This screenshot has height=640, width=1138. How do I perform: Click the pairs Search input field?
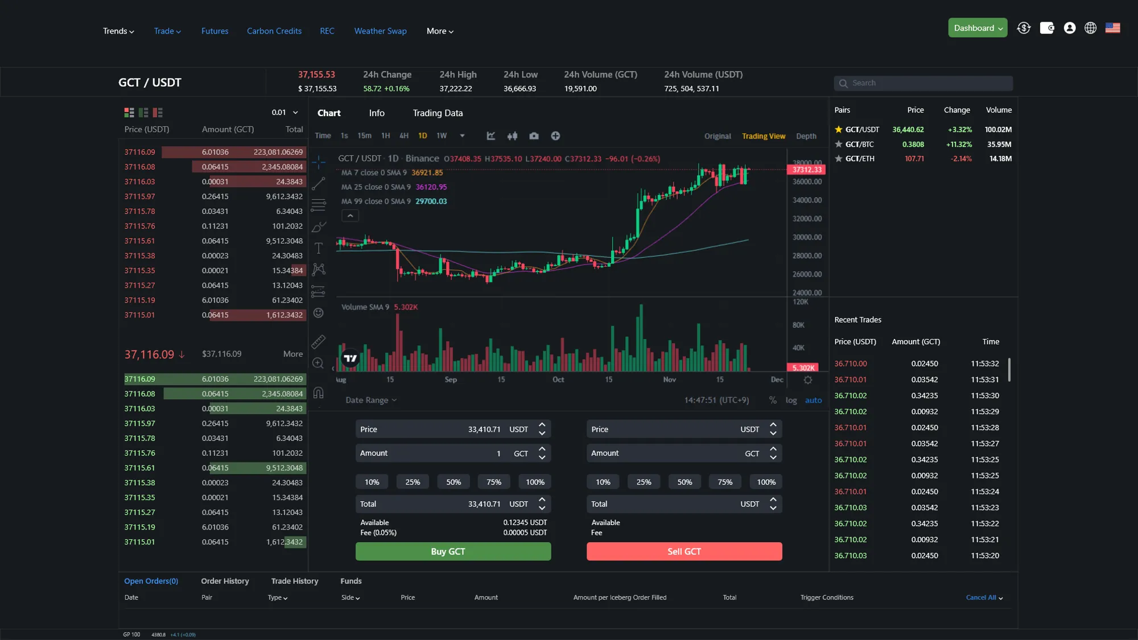click(x=927, y=83)
